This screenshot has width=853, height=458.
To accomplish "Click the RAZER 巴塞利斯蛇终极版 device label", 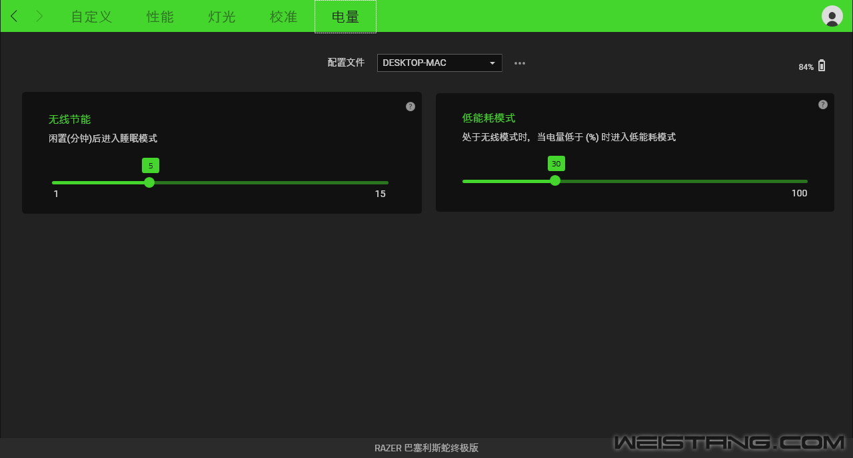I will 426,448.
